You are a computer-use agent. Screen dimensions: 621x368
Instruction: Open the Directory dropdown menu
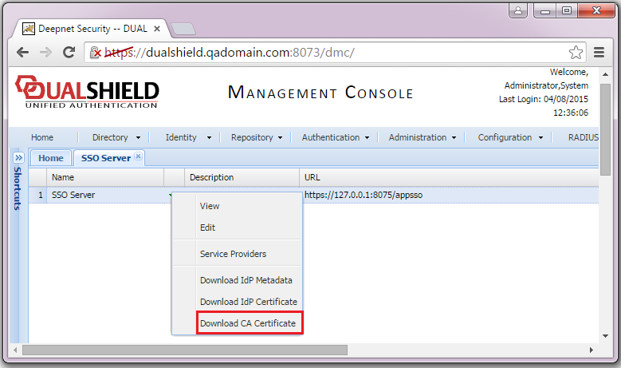click(x=116, y=137)
